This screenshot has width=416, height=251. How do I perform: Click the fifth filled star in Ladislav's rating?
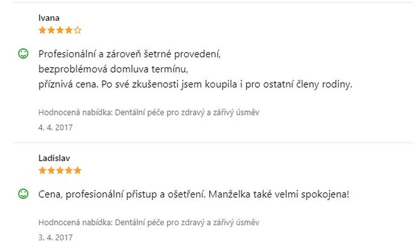(x=78, y=170)
